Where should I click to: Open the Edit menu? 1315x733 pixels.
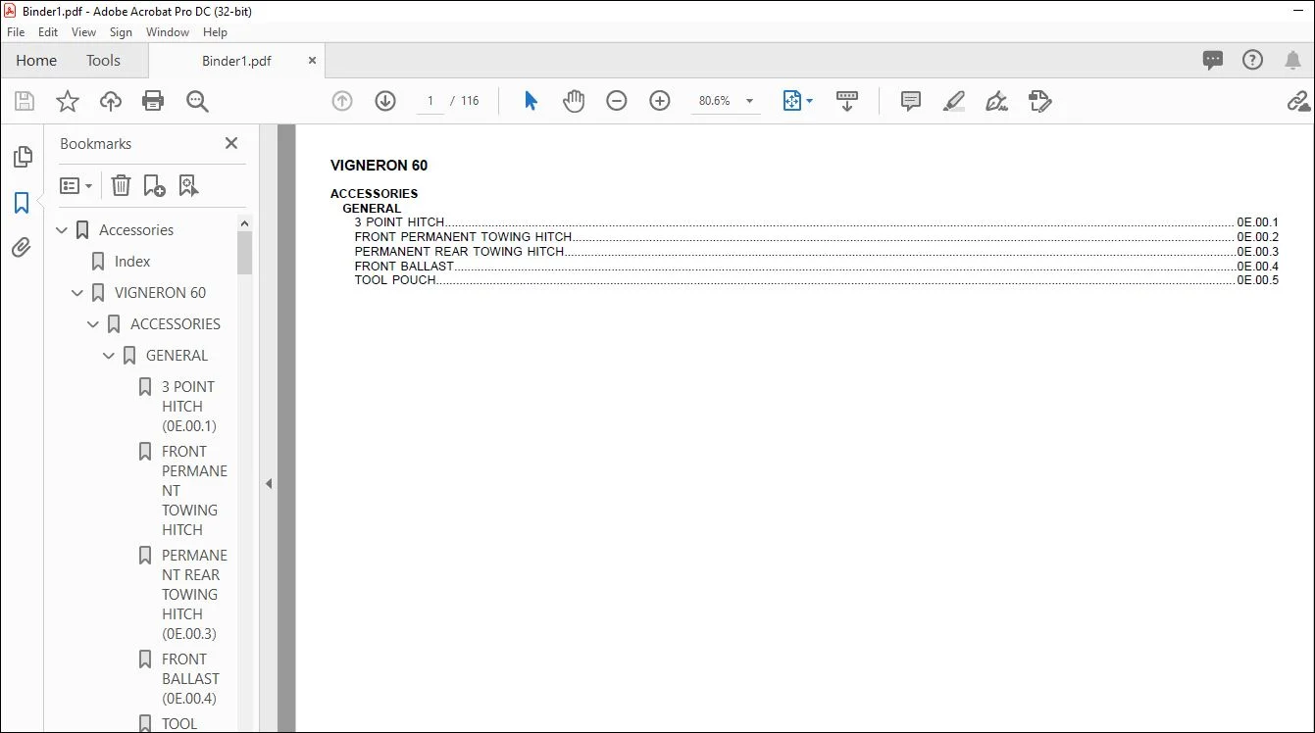click(48, 32)
